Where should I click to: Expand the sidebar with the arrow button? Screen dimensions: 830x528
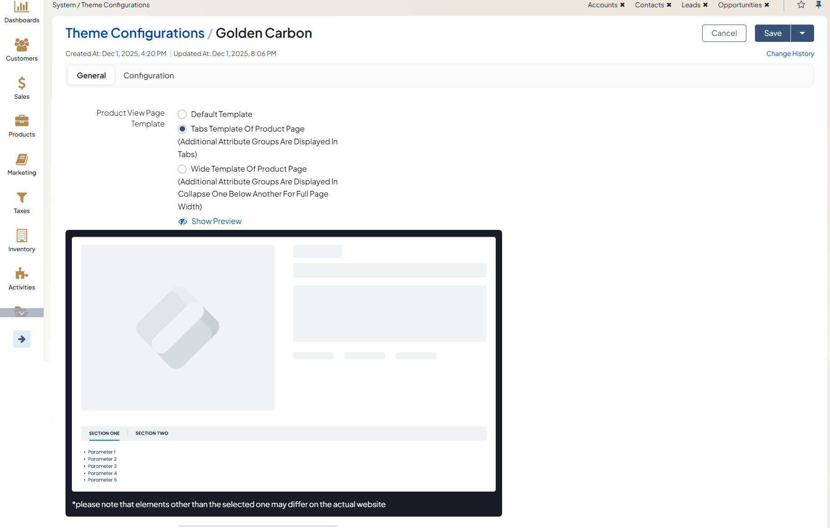click(22, 339)
